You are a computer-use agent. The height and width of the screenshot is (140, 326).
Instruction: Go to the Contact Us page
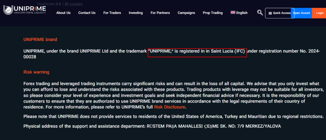point(87,13)
